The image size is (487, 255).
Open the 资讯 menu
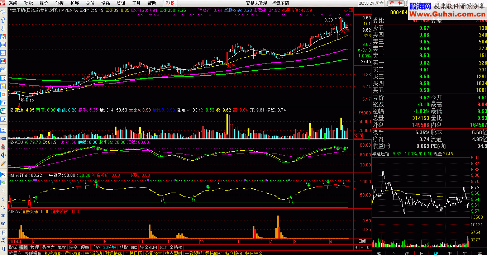tap(121, 3)
